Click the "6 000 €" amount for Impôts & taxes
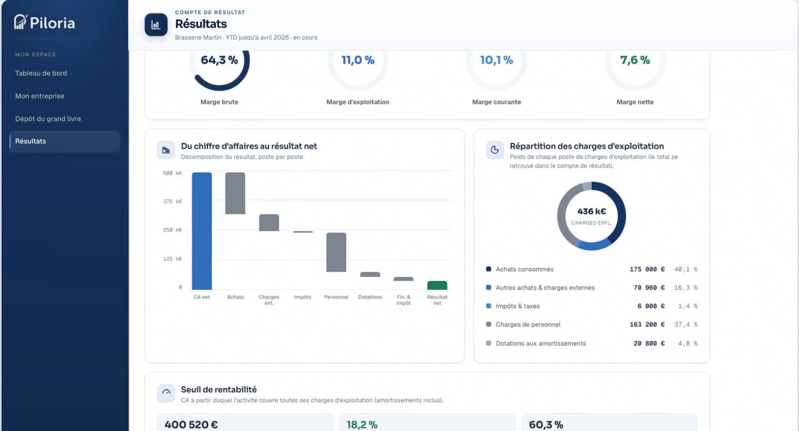 [651, 306]
